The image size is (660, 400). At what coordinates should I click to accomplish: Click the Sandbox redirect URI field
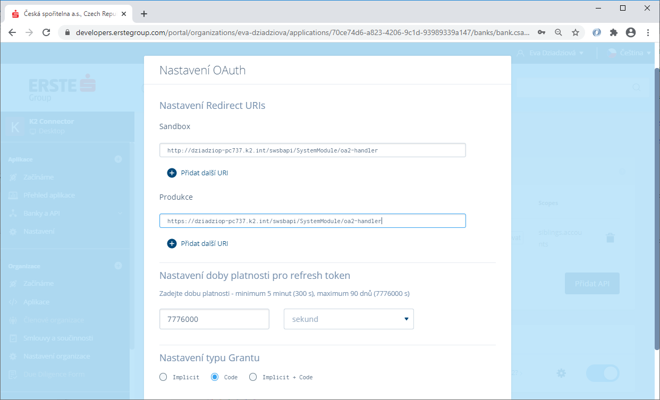[x=312, y=150]
